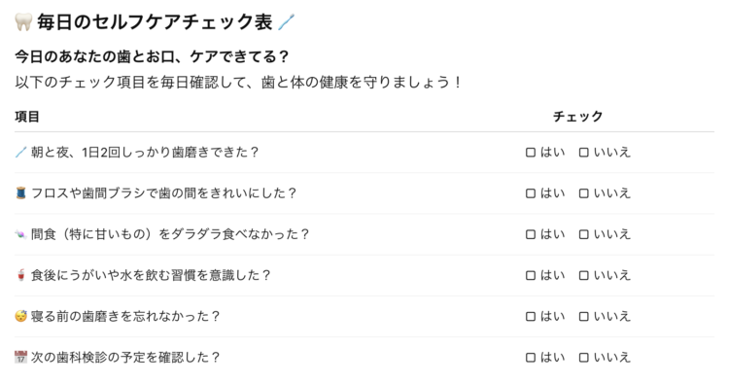Click the tooth emoji in the title

click(22, 21)
